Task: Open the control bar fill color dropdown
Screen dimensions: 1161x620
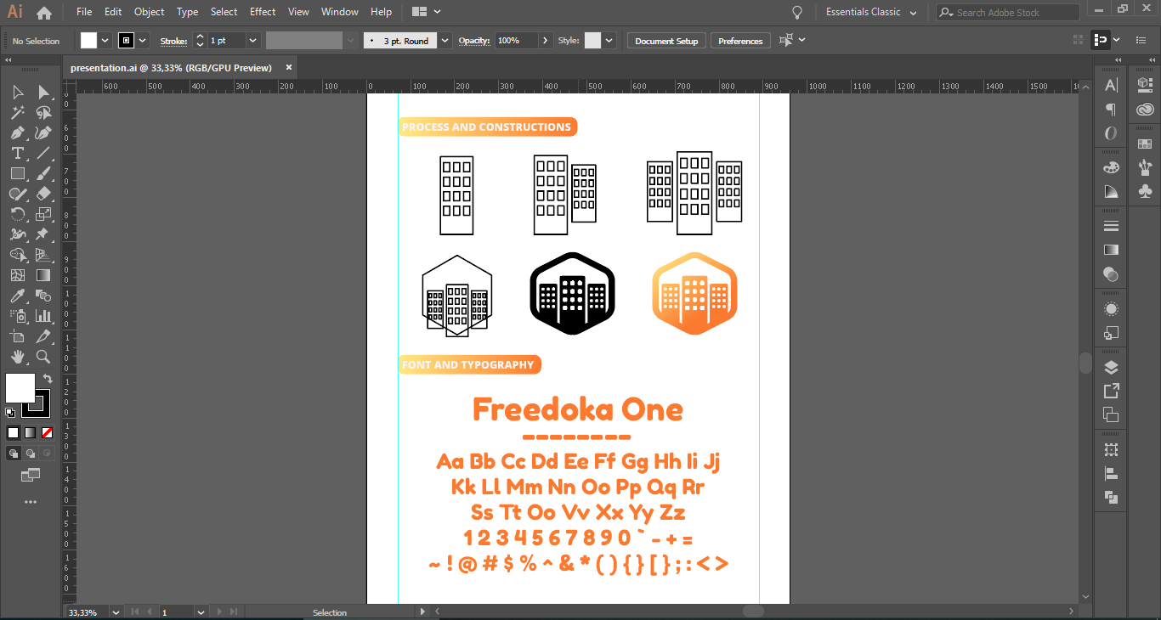Action: pos(105,41)
